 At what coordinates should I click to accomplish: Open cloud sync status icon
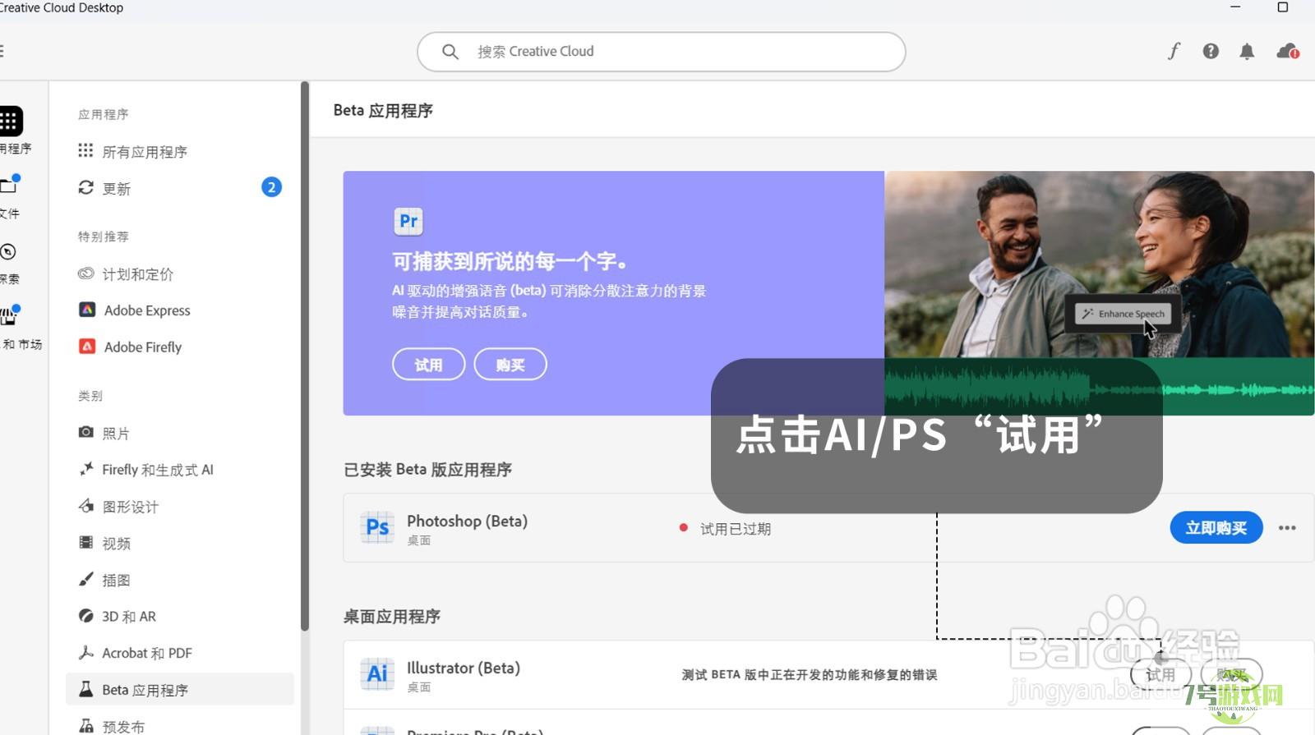pos(1287,52)
